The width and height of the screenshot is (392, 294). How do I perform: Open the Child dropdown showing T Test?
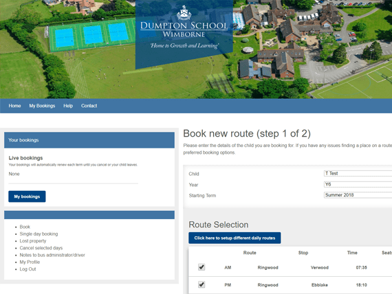coord(358,173)
